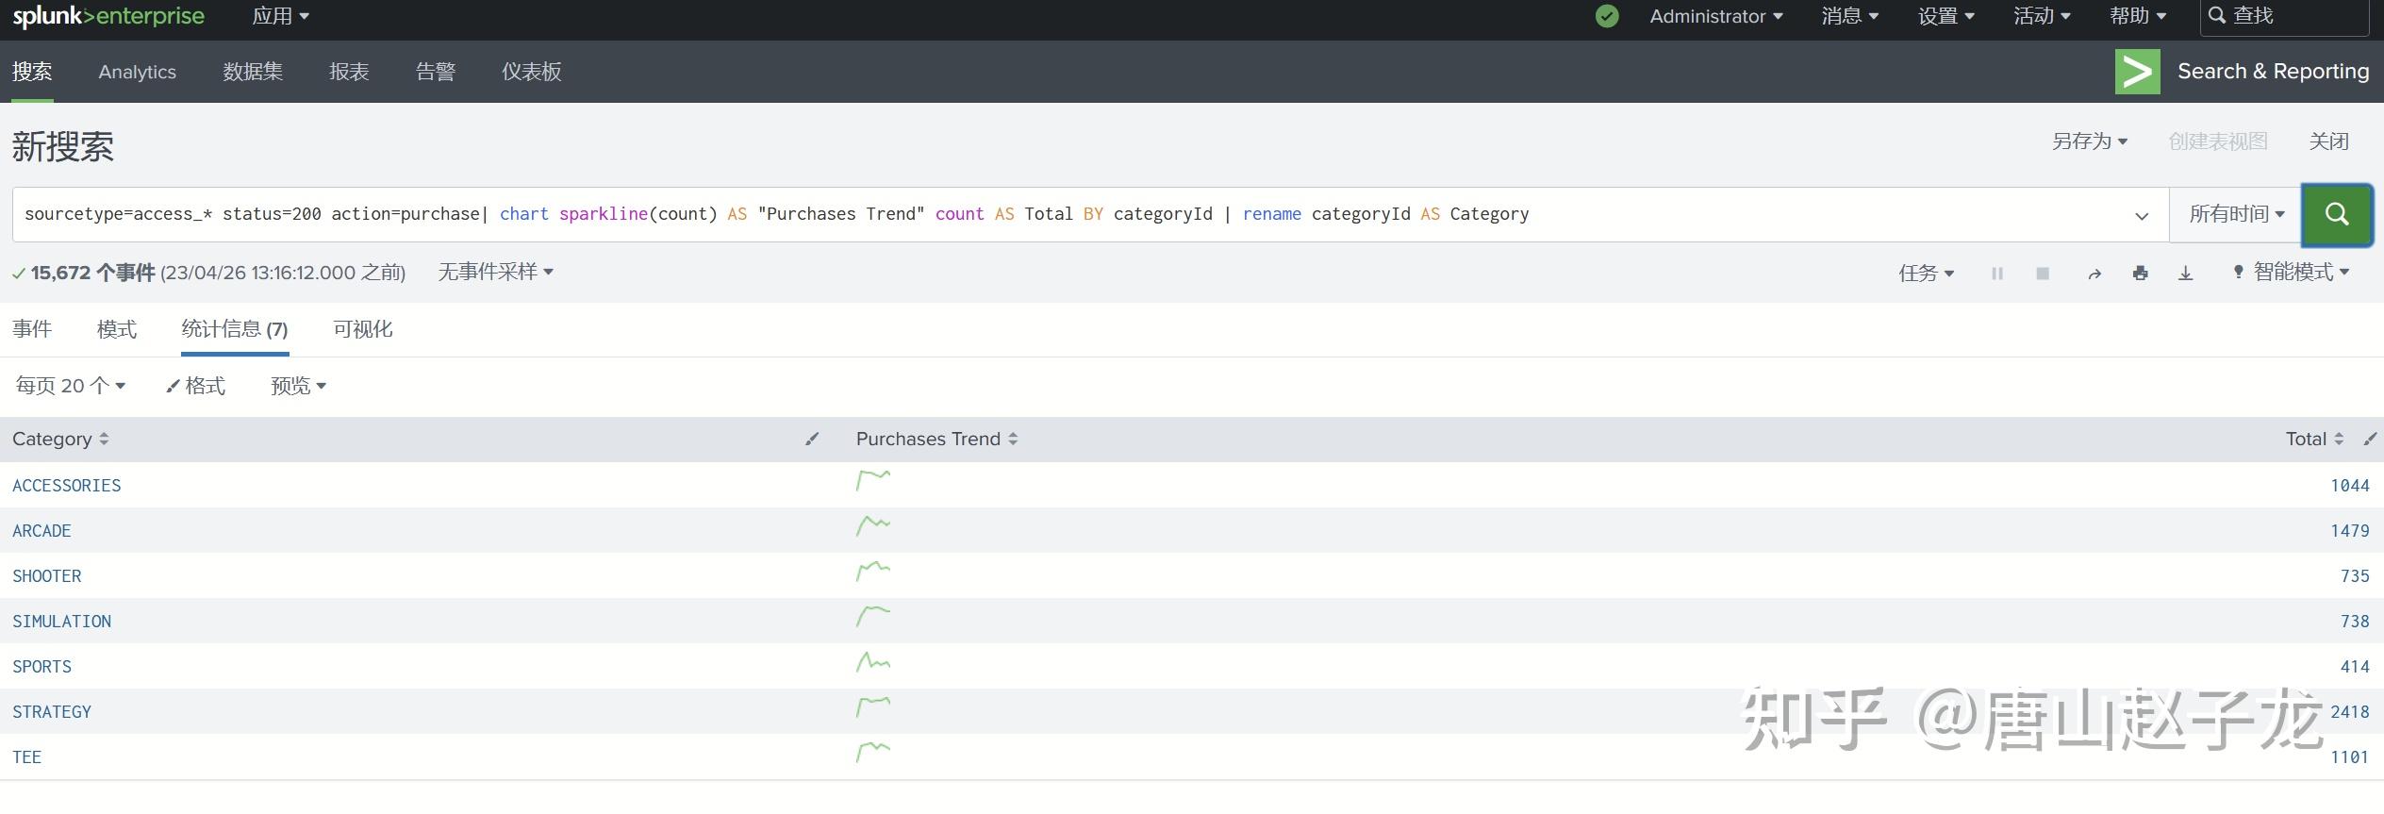The image size is (2384, 814).
Task: Click the share arrow icon
Action: (2094, 274)
